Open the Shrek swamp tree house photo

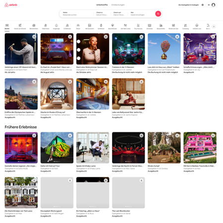(164, 148)
